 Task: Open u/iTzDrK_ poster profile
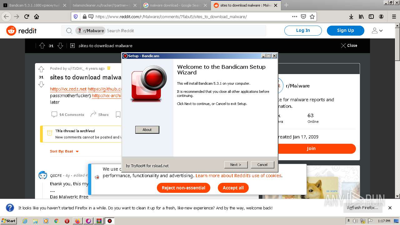point(76,68)
